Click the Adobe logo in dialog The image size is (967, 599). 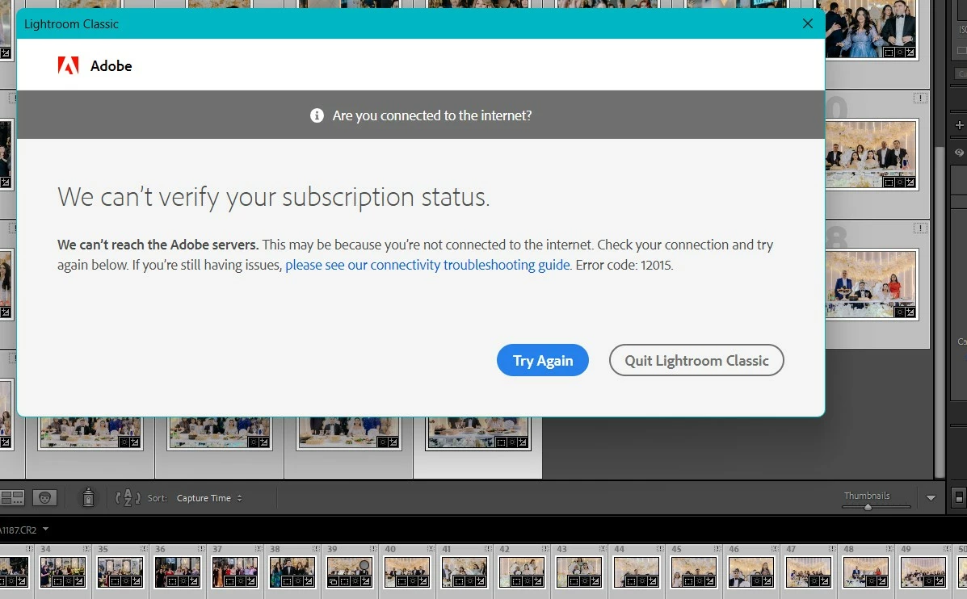[69, 65]
